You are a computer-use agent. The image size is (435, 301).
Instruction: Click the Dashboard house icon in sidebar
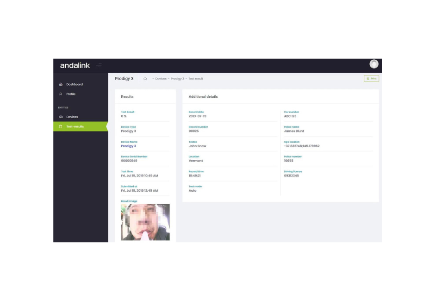click(x=61, y=84)
